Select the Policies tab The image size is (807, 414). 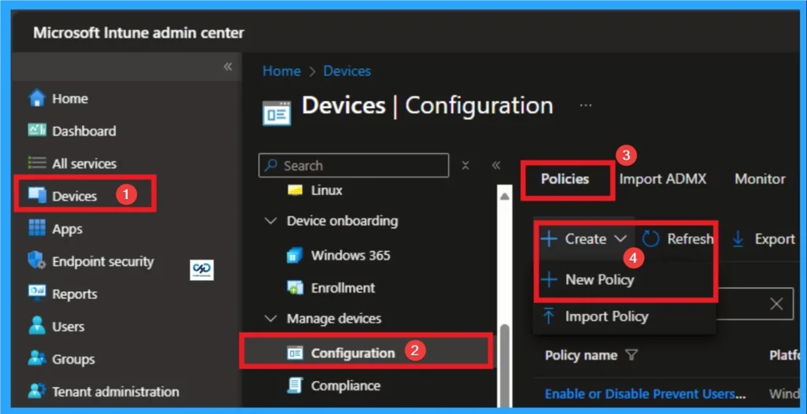pos(565,179)
